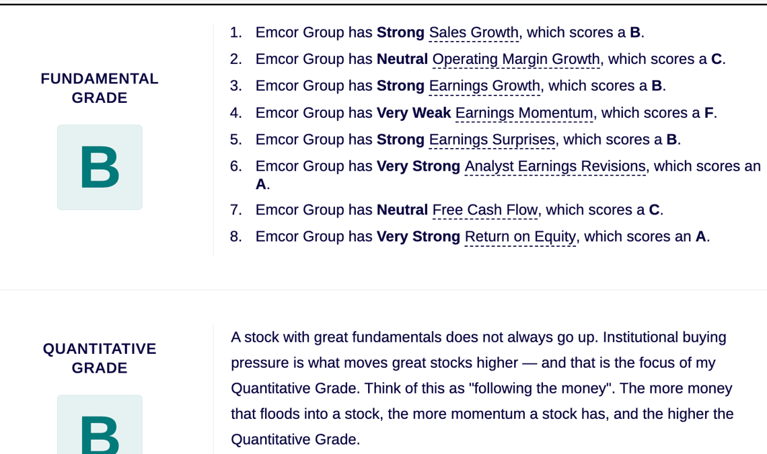This screenshot has height=454, width=767.
Task: Click the FUNDAMENTAL GRADE heading
Action: click(x=100, y=88)
